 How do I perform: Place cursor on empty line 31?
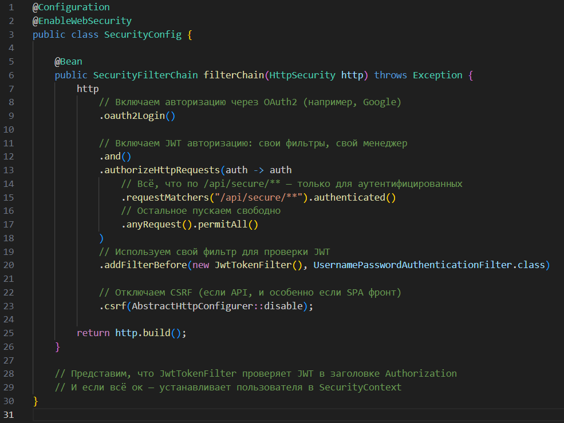298,415
